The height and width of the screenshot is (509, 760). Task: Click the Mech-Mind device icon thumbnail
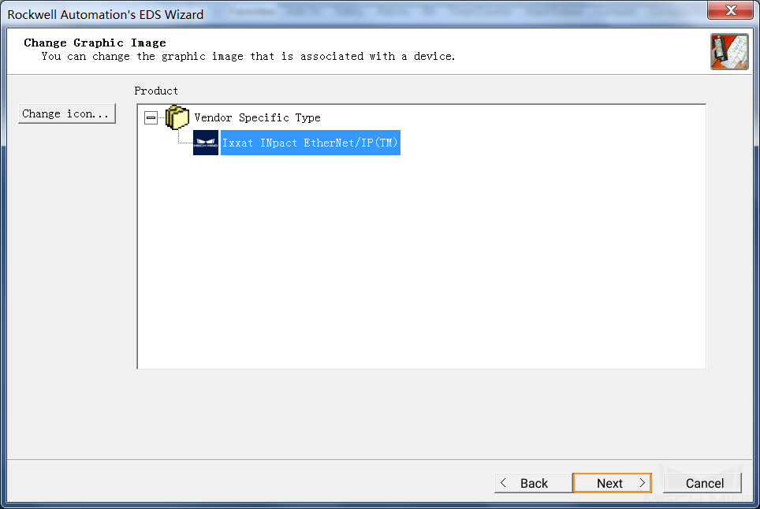click(206, 143)
